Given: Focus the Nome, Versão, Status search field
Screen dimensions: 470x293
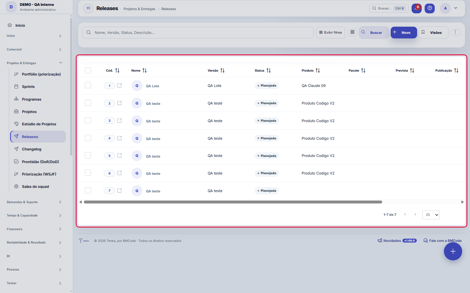Looking at the screenshot, I should [x=198, y=33].
